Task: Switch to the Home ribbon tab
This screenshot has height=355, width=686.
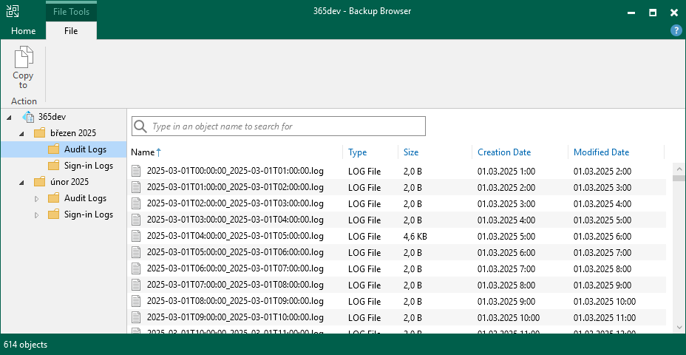Action: point(23,31)
